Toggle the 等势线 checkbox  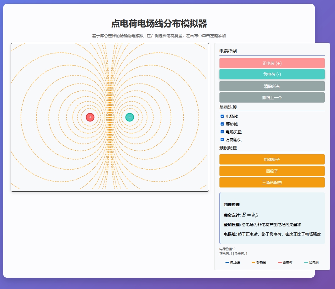click(222, 124)
